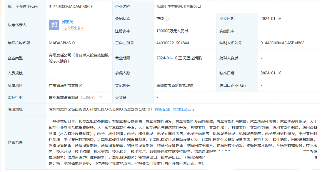Screen dimensions: 322x172
Task: Click the 关联企业 4 badge
Action: (73, 28)
